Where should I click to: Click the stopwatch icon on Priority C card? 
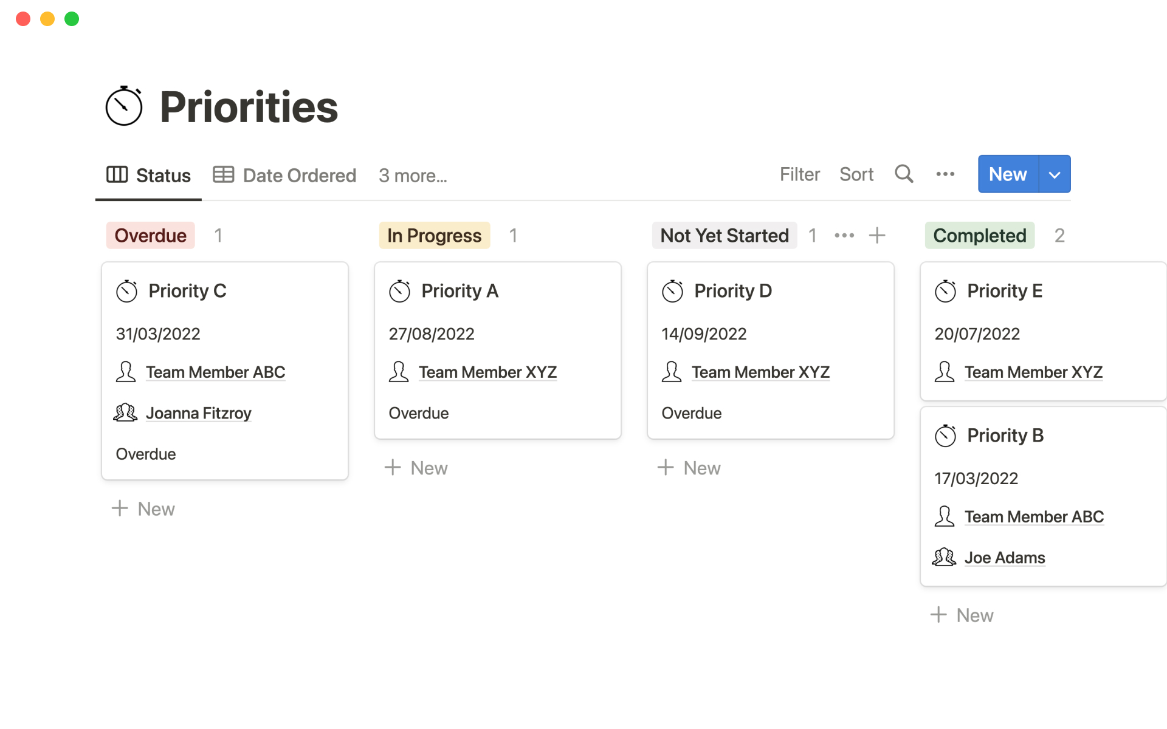coord(127,291)
